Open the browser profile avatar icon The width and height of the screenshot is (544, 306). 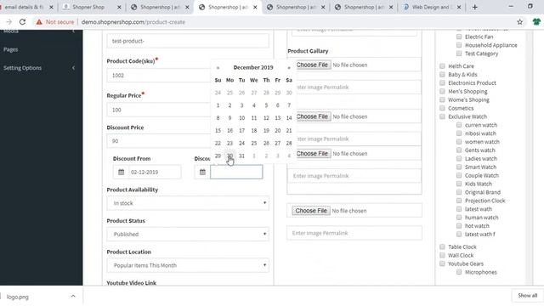tap(536, 22)
